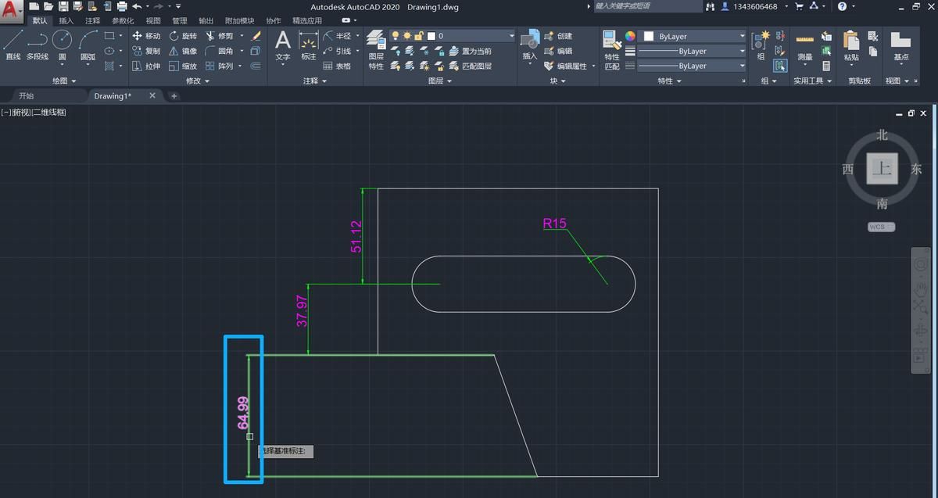Activate the 移动 (Move) tool
The height and width of the screenshot is (498, 938).
149,35
